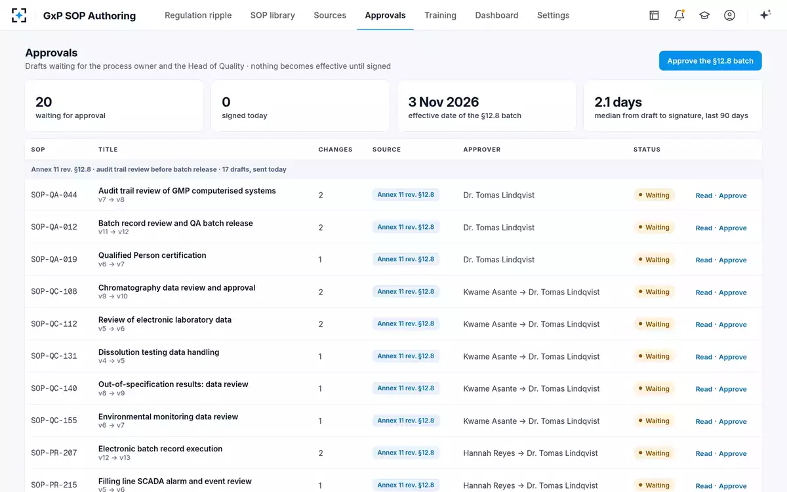Select the Approvals tab

click(x=385, y=15)
